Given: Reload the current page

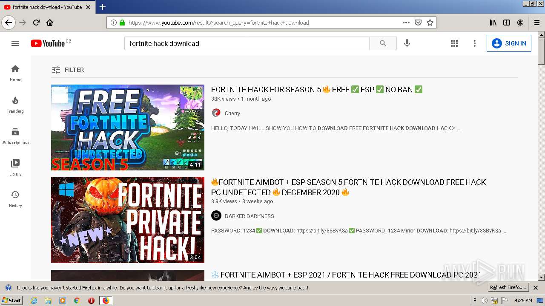Looking at the screenshot, I should [x=36, y=23].
